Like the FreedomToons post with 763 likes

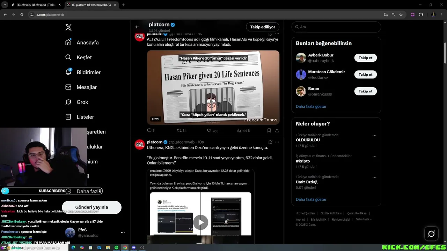click(x=212, y=130)
